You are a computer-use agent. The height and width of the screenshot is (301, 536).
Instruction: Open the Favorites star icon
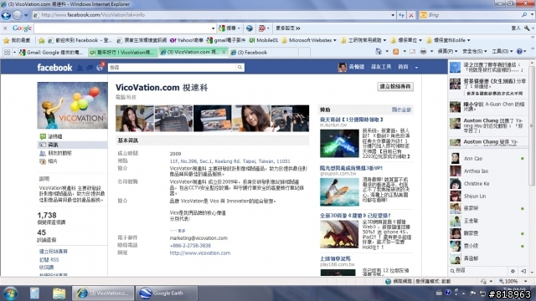point(6,40)
